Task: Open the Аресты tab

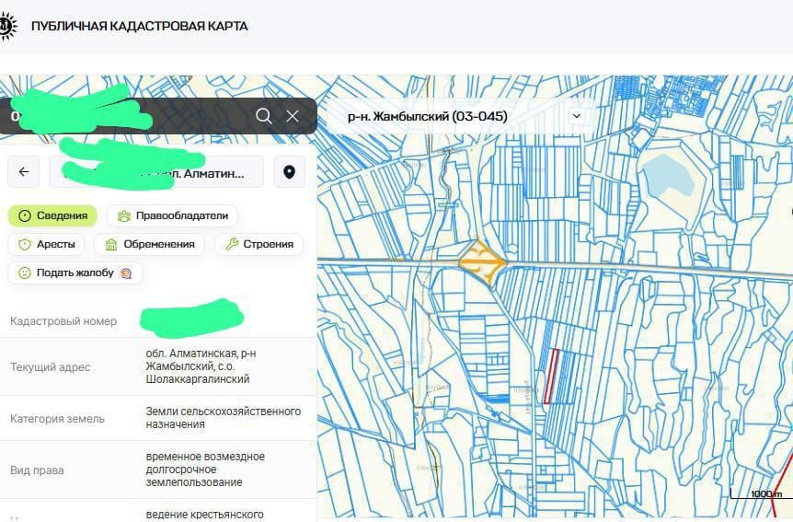Action: tap(46, 244)
